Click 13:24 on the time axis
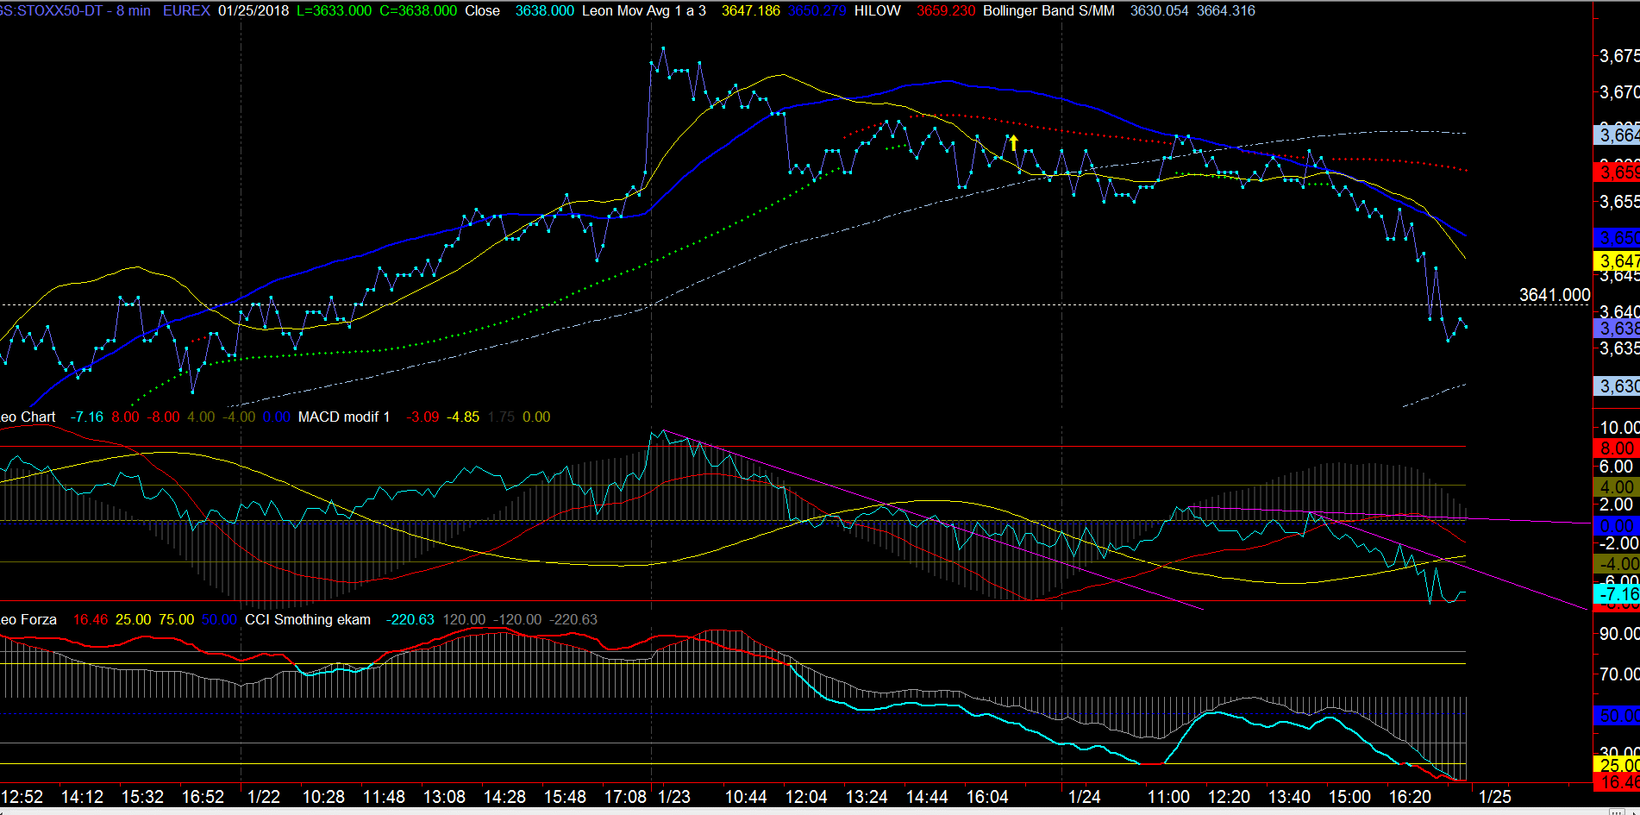This screenshot has height=815, width=1640. [867, 797]
